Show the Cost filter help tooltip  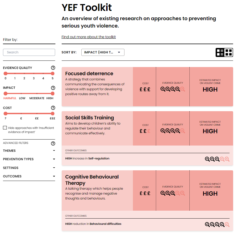pyautogui.click(x=53, y=108)
